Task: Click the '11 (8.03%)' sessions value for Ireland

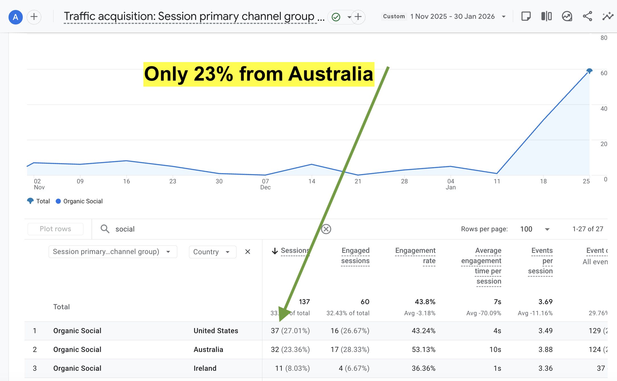Action: pyautogui.click(x=292, y=368)
